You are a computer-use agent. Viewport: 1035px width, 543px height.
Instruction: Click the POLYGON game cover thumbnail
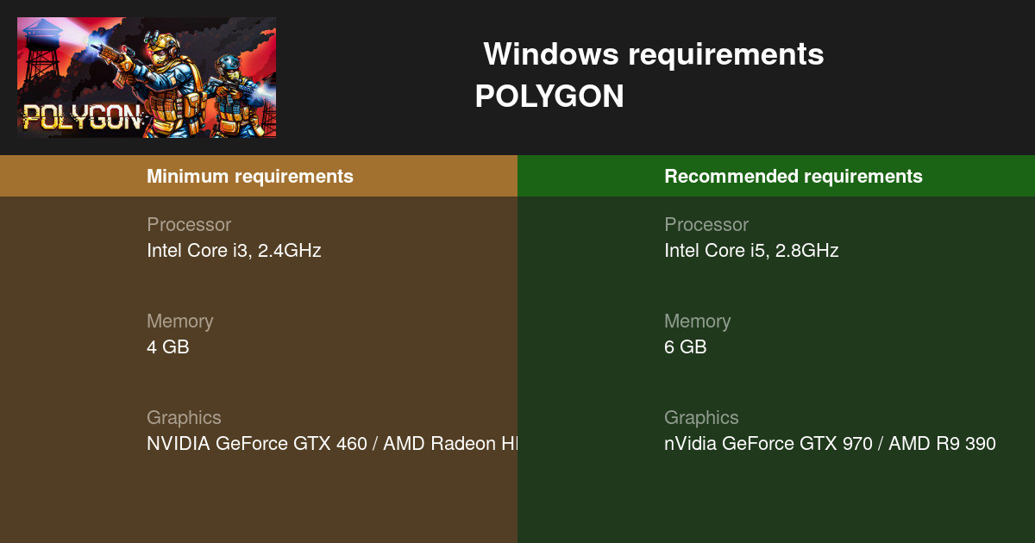(x=147, y=78)
